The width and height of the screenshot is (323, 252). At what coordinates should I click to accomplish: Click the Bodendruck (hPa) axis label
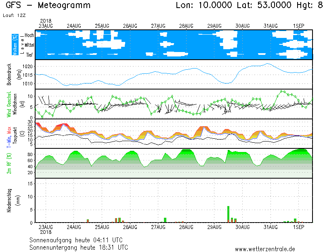coord(13,75)
